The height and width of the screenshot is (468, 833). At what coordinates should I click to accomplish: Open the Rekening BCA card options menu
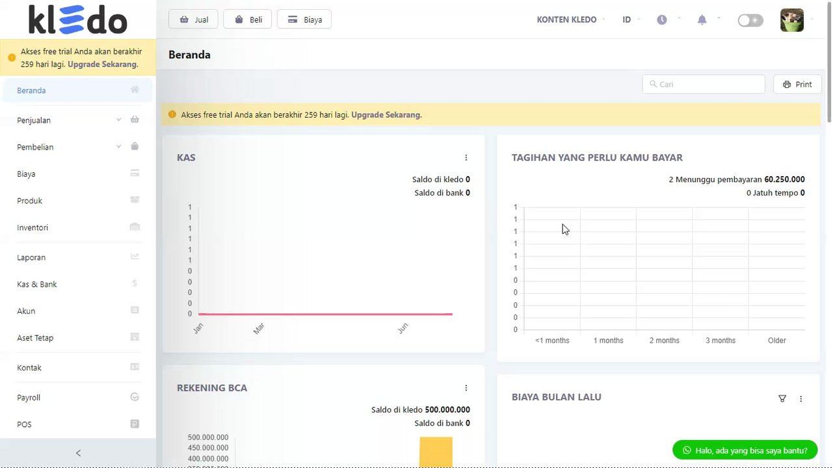[x=466, y=388]
